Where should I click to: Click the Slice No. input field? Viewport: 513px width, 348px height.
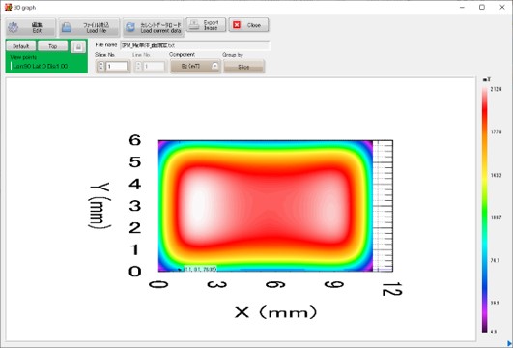pyautogui.click(x=117, y=66)
